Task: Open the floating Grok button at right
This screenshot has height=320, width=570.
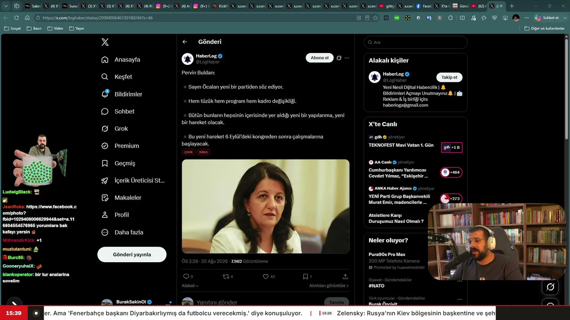Action: tap(550, 287)
